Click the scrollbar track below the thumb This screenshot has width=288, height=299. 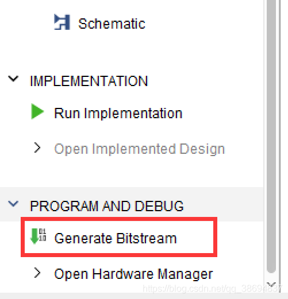(271, 277)
